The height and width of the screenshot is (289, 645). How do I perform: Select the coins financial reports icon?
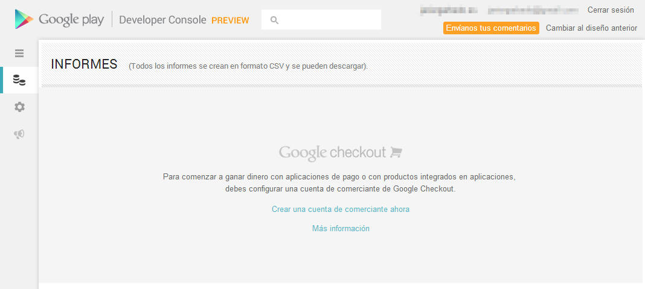click(x=19, y=80)
